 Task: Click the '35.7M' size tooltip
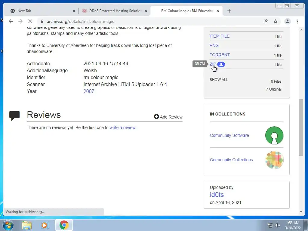(200, 64)
